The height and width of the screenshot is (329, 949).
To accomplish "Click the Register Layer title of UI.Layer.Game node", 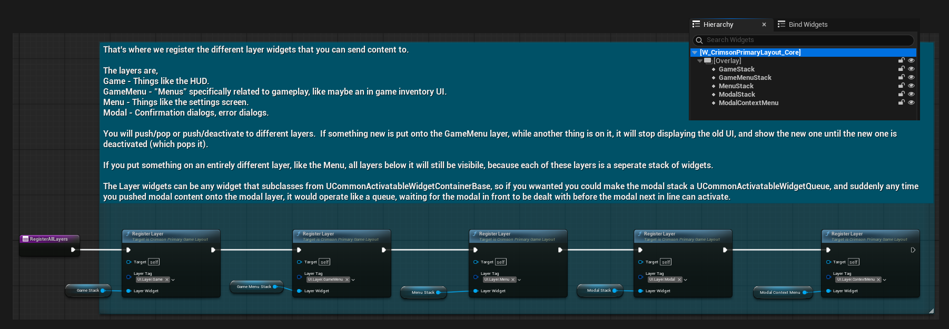I will [x=147, y=234].
